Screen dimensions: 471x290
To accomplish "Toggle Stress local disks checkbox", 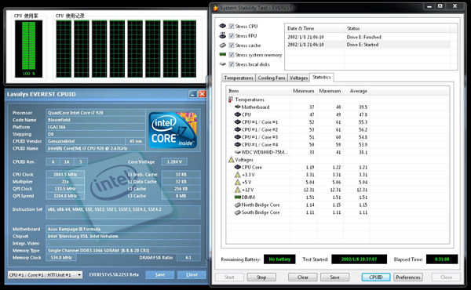I will [x=232, y=64].
